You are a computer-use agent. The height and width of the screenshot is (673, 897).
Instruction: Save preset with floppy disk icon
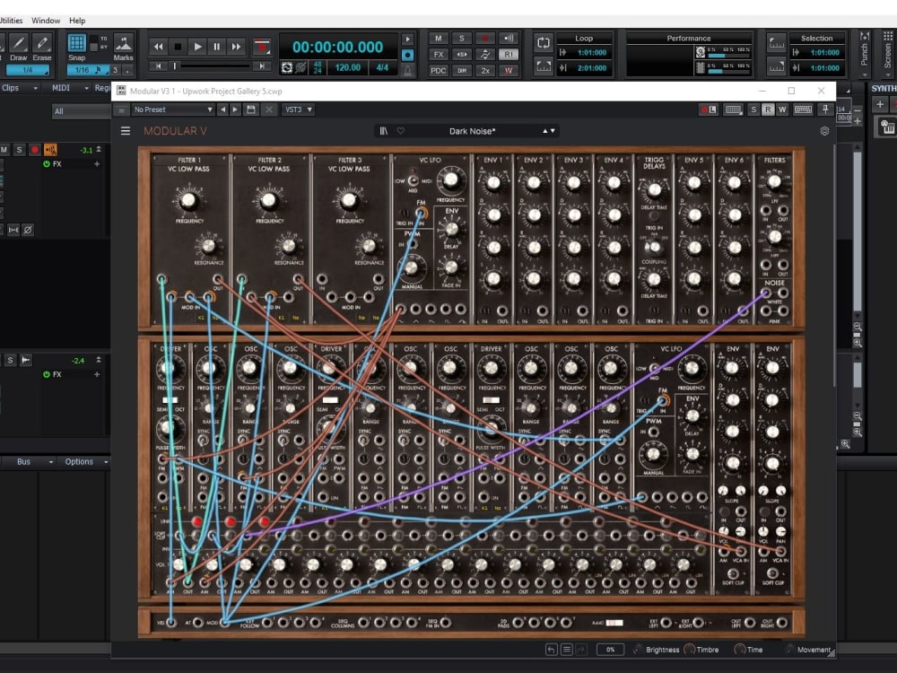tap(250, 109)
